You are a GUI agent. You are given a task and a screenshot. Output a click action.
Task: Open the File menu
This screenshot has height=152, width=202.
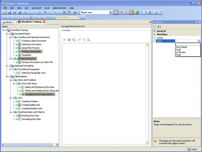coord(5,8)
